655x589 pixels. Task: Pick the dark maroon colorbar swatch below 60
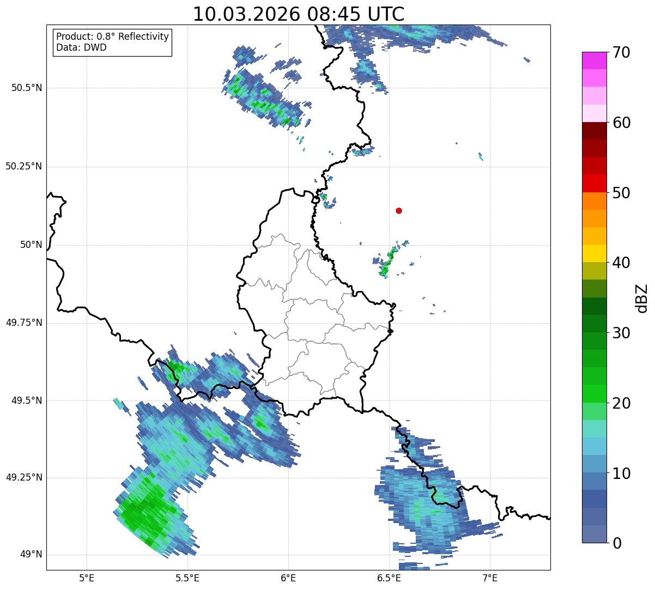[x=595, y=131]
